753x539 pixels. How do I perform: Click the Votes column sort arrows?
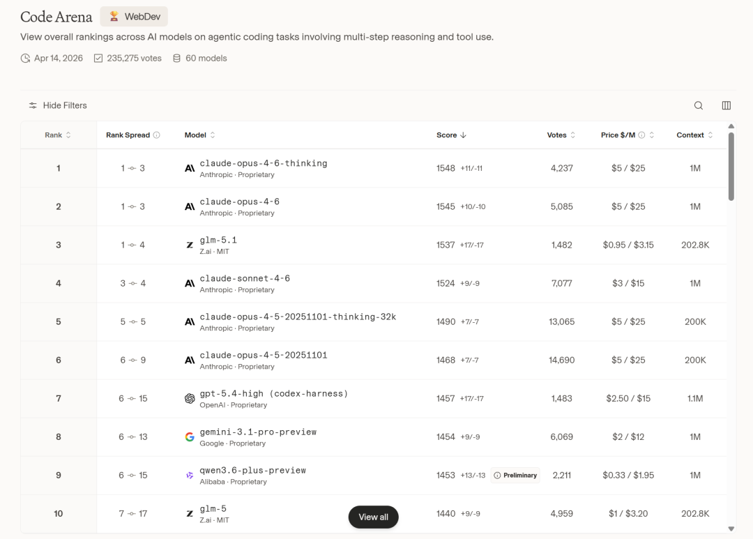572,135
